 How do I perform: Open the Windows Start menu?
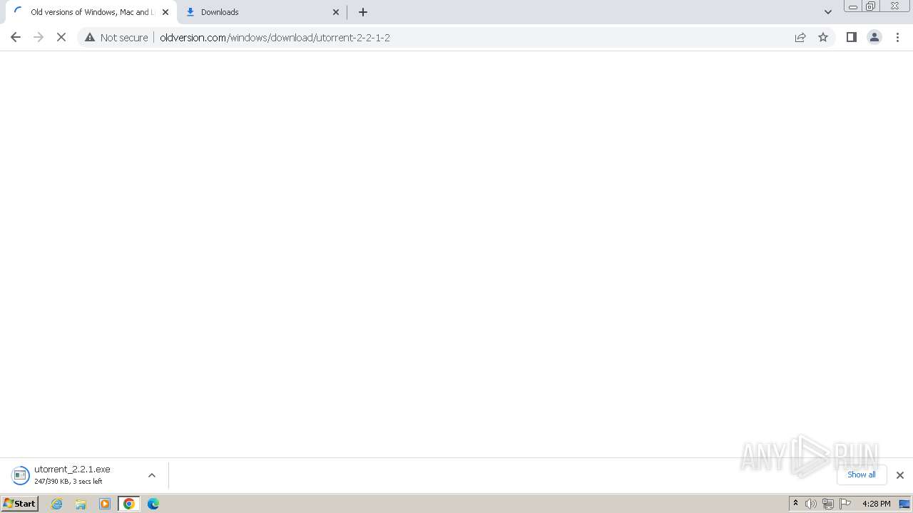pos(20,504)
